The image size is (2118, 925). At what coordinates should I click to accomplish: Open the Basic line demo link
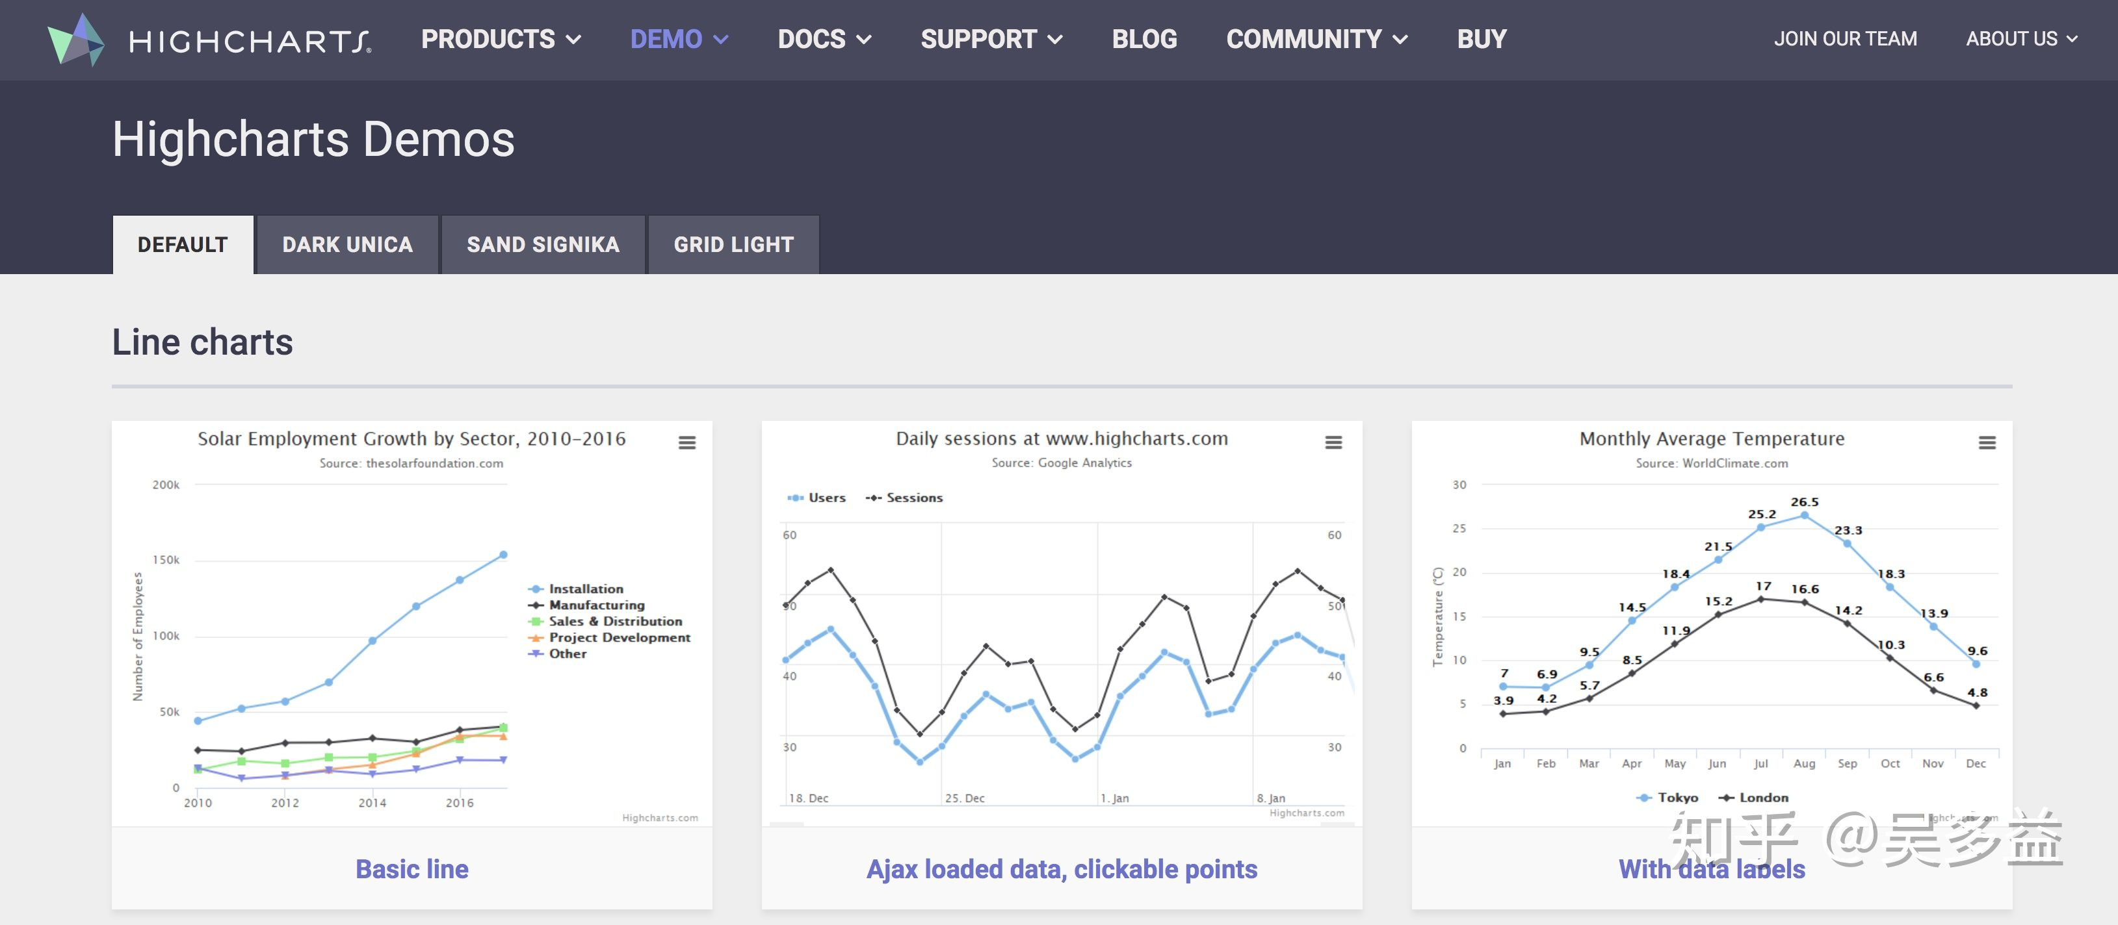[x=412, y=869]
